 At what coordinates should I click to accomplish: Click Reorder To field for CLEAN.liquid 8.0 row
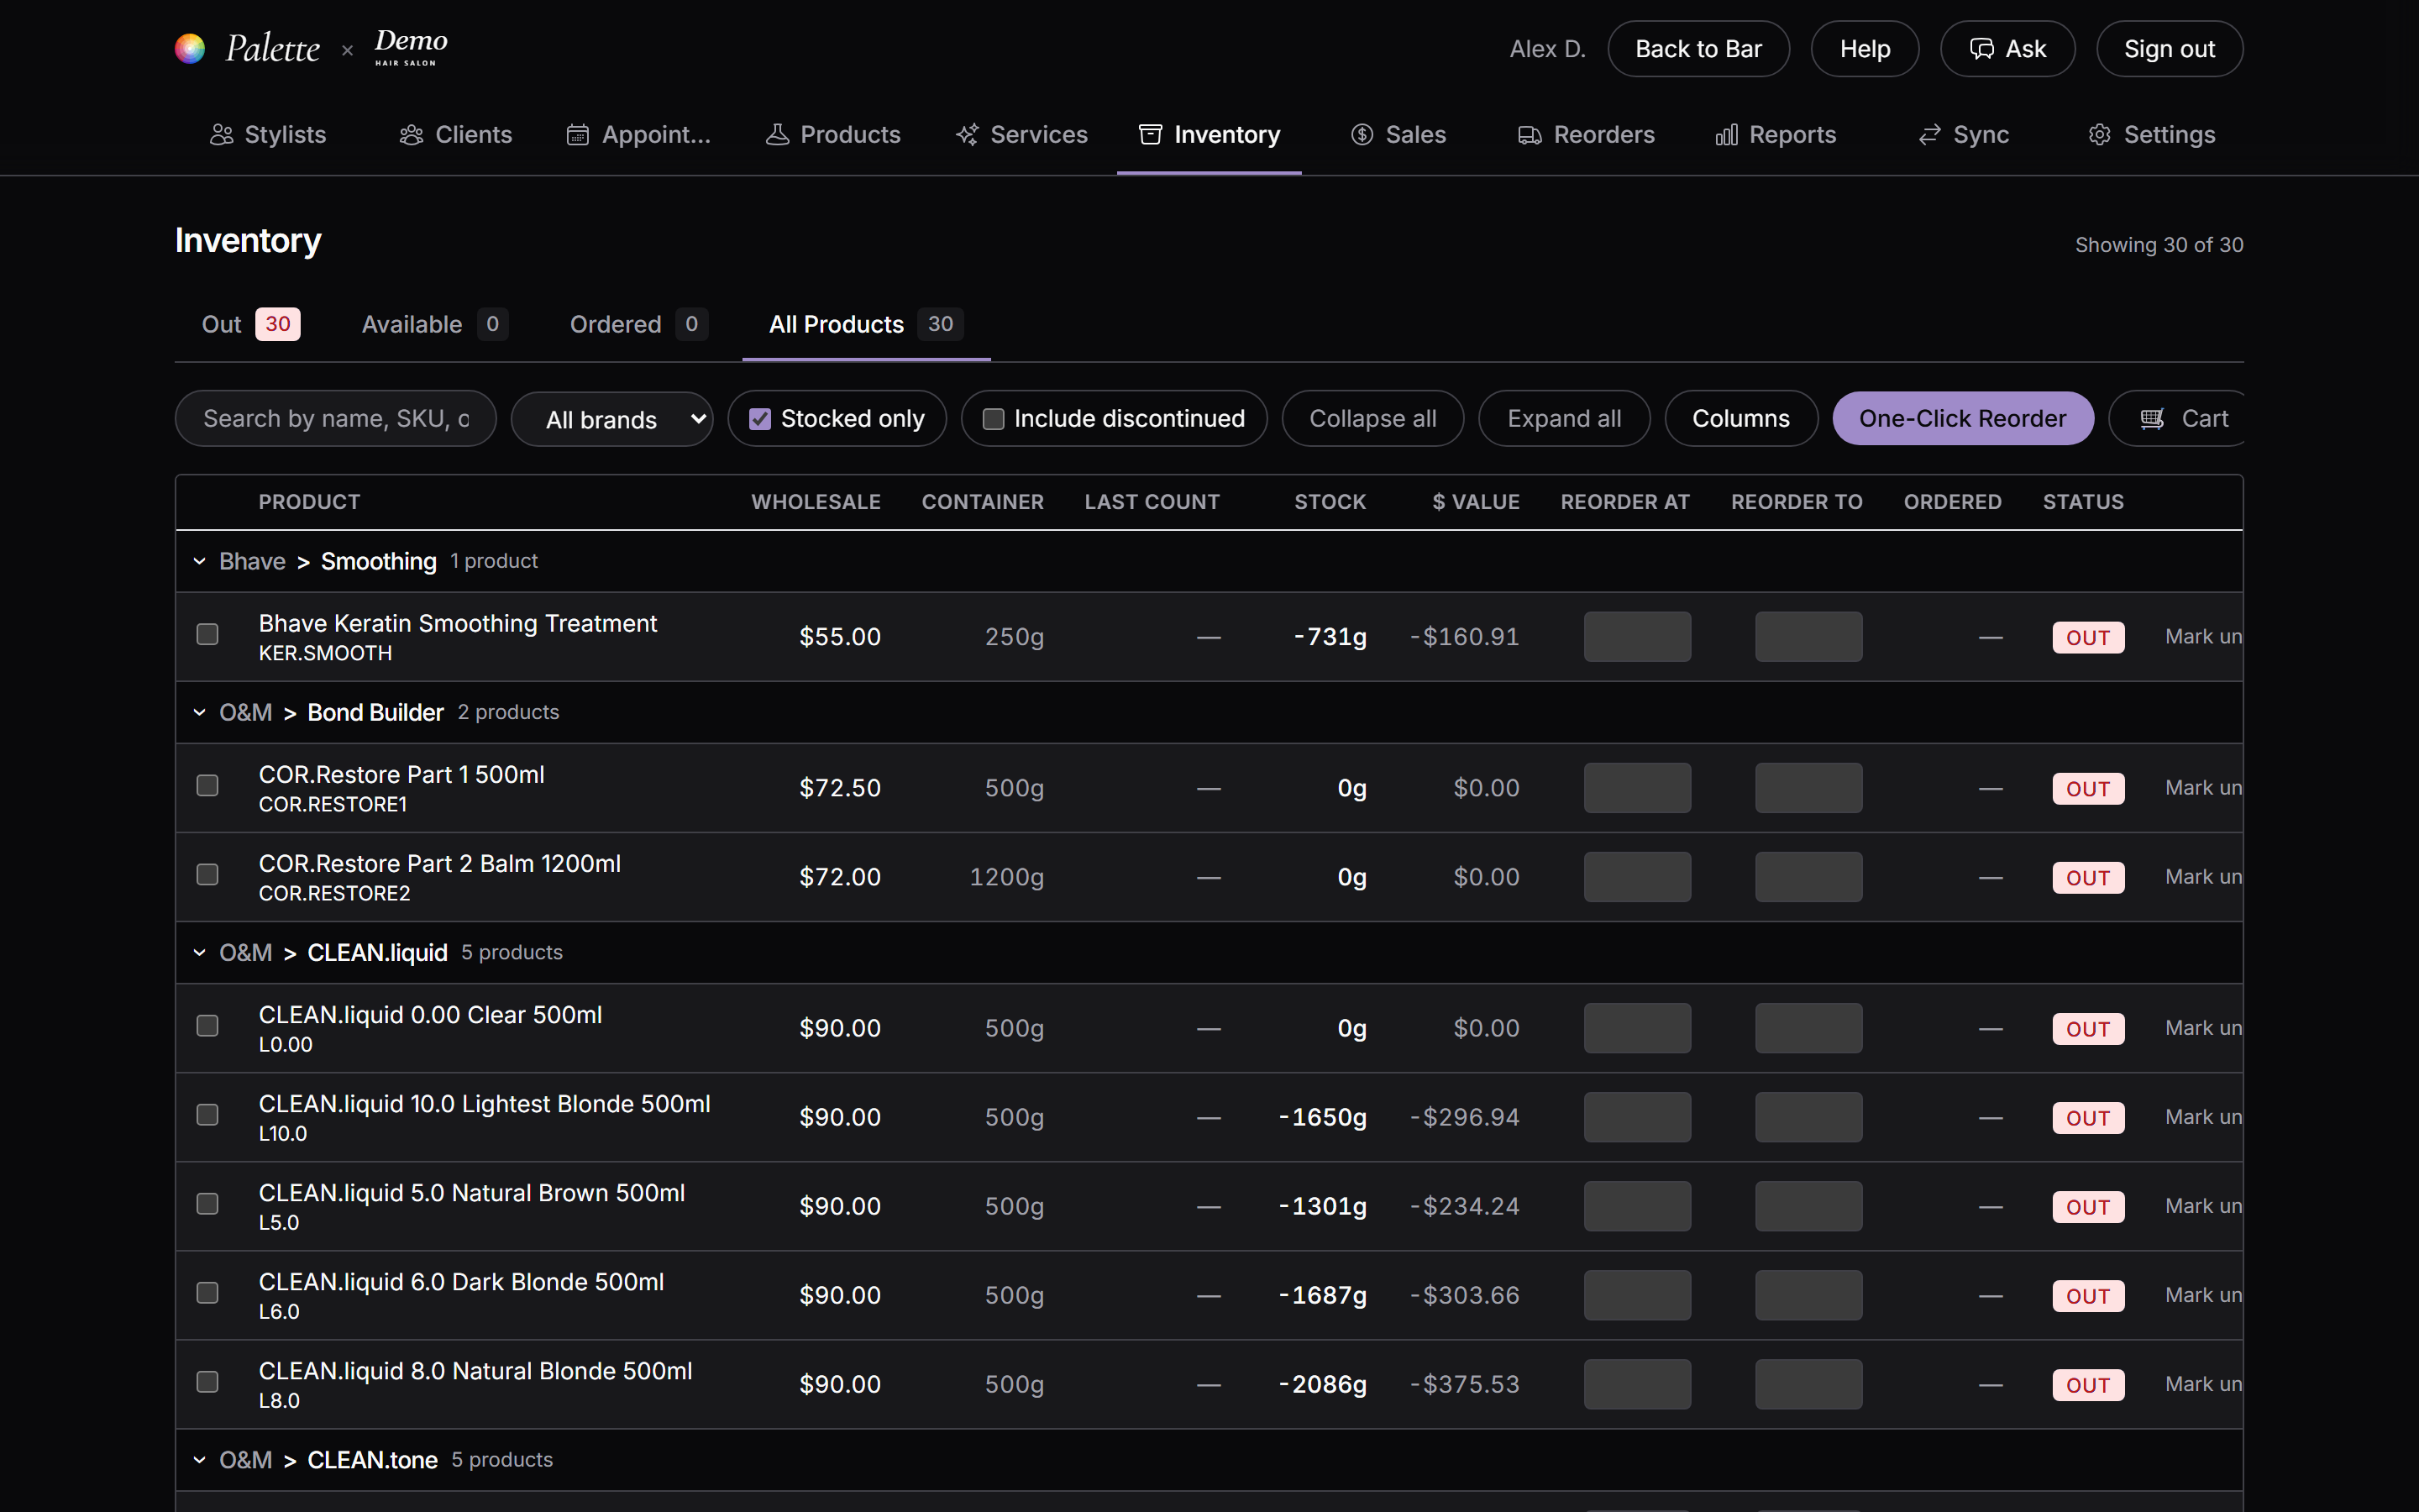tap(1808, 1384)
